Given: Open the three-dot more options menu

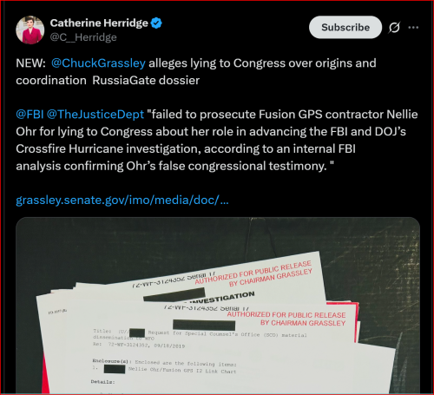Looking at the screenshot, I should pos(413,28).
